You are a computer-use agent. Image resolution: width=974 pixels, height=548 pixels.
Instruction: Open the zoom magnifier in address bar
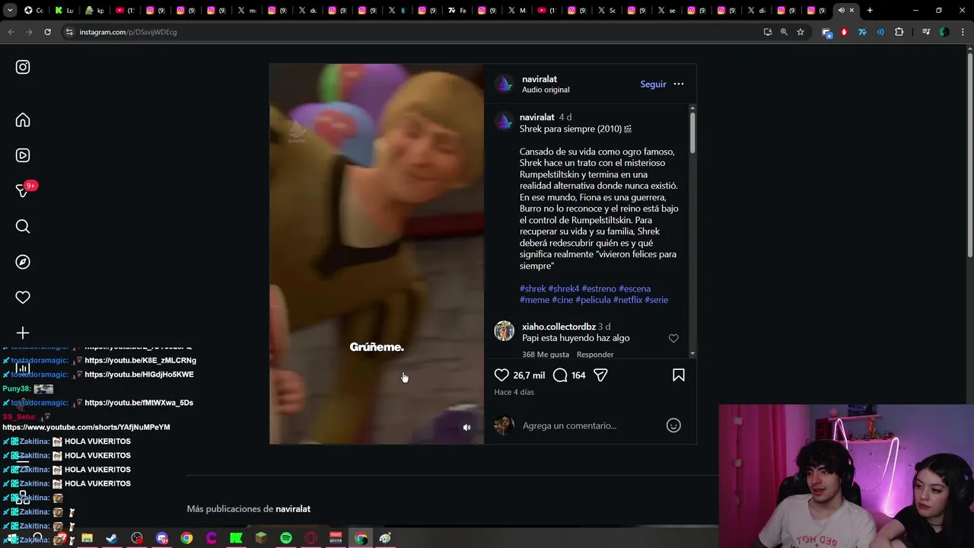pyautogui.click(x=784, y=32)
